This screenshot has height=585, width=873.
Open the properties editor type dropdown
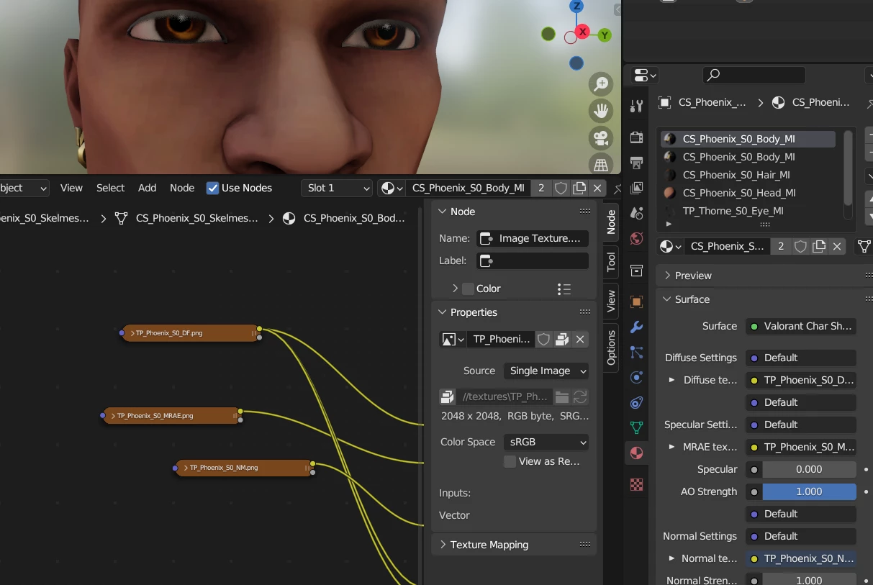pos(644,75)
